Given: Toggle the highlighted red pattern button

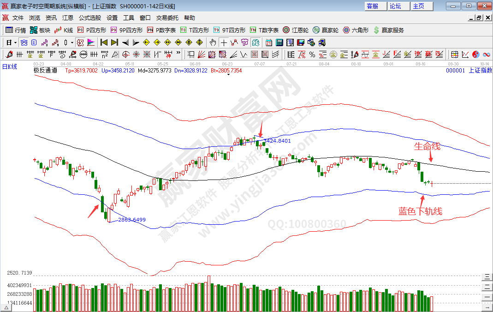Looking at the screenshot, I should 80,42.
